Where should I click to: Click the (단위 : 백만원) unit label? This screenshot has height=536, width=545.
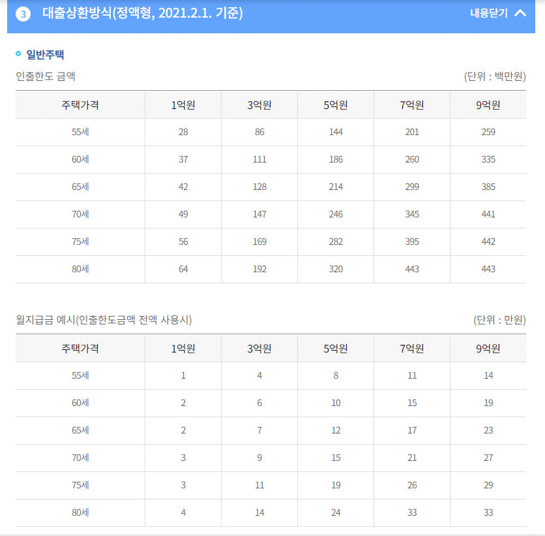pos(495,76)
